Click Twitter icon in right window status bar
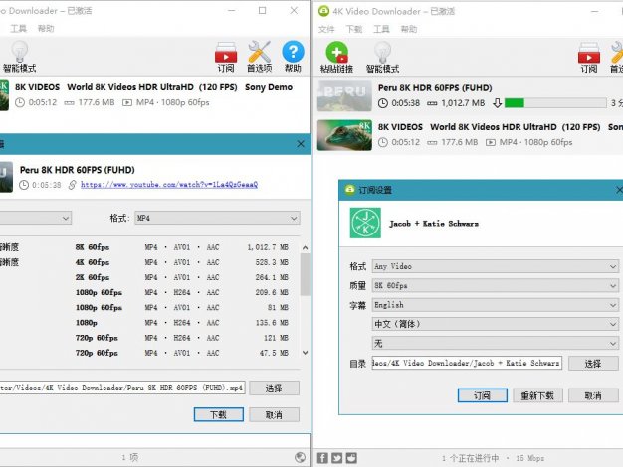Screen dimensions: 623x467 (x=337, y=458)
